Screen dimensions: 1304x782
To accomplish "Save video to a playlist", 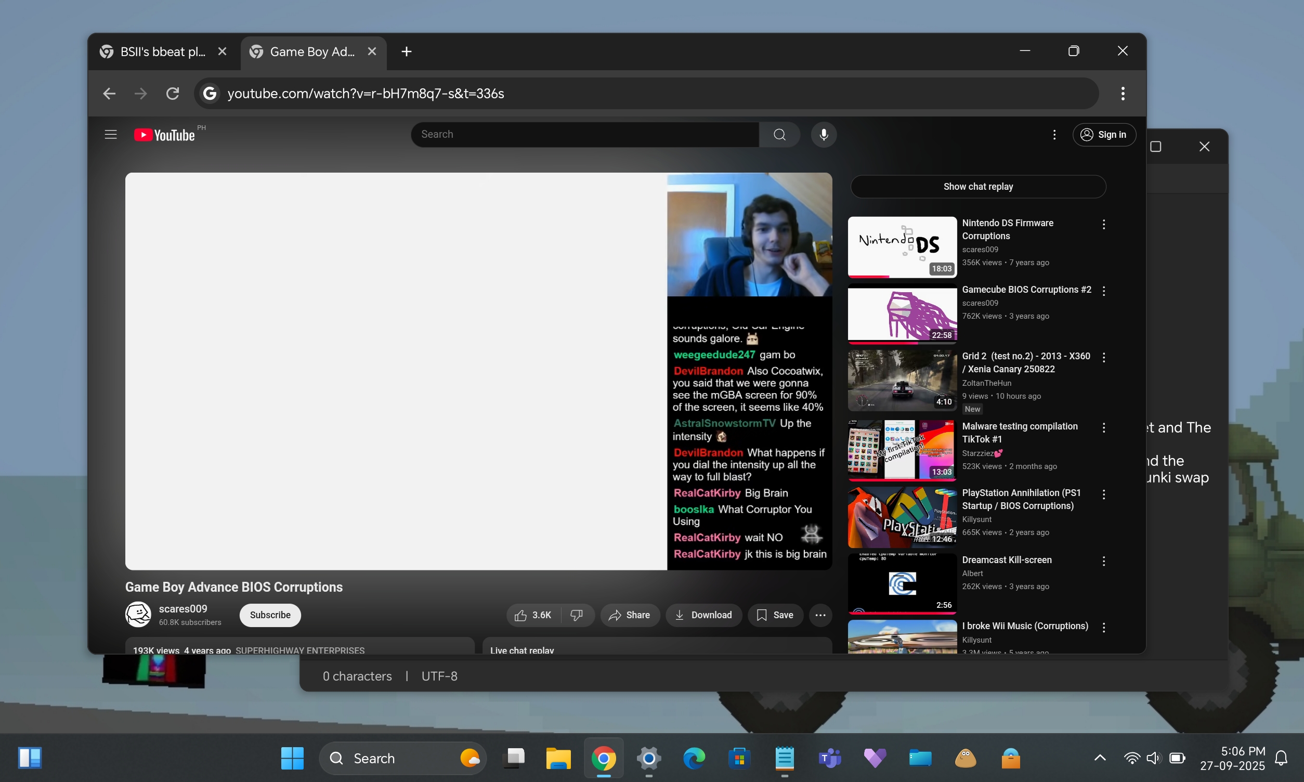I will click(775, 615).
